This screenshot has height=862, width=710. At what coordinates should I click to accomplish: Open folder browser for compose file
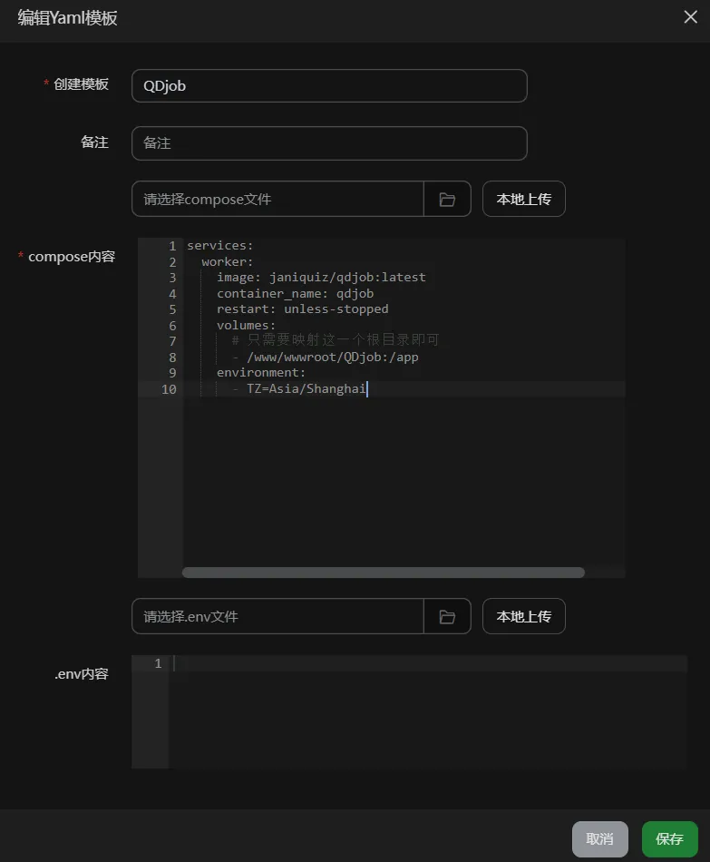pyautogui.click(x=447, y=199)
